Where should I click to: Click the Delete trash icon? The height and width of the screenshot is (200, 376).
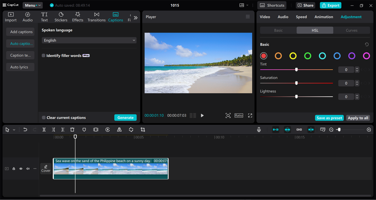point(72,130)
